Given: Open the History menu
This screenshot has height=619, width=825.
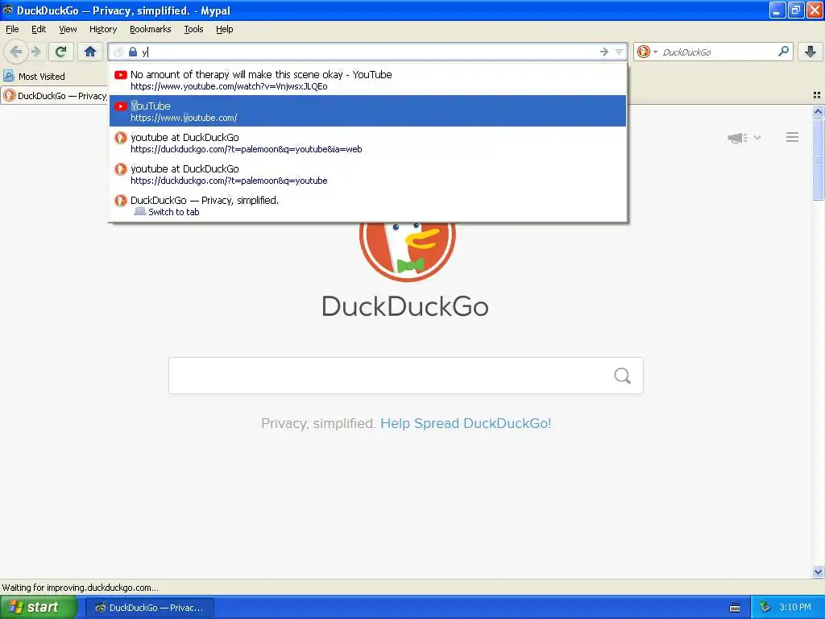Looking at the screenshot, I should 103,29.
